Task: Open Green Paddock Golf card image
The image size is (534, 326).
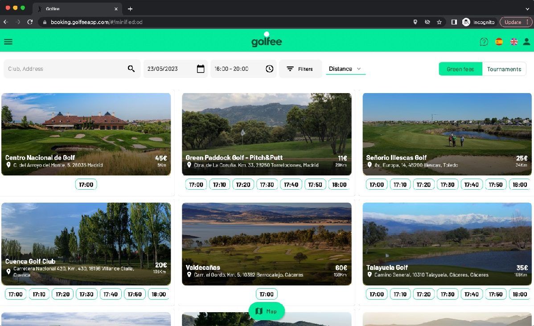Action: click(267, 134)
